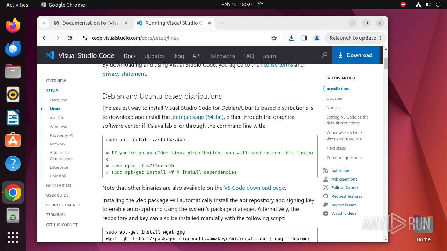Screen dimensions: 447x251
Task: Bookmark this page with the star icon
Action: tap(274, 38)
